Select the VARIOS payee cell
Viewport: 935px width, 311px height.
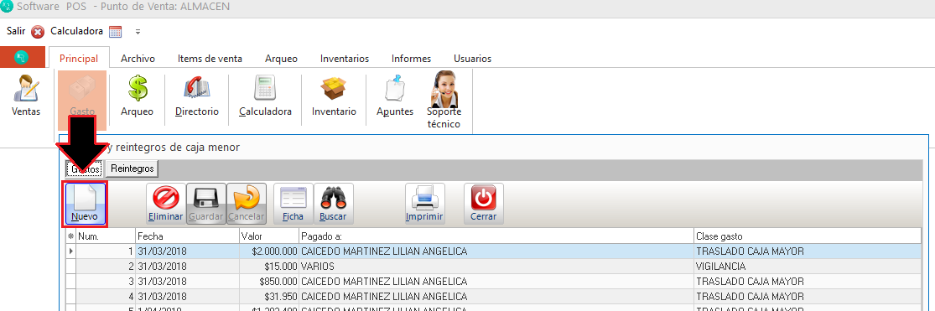click(x=496, y=267)
